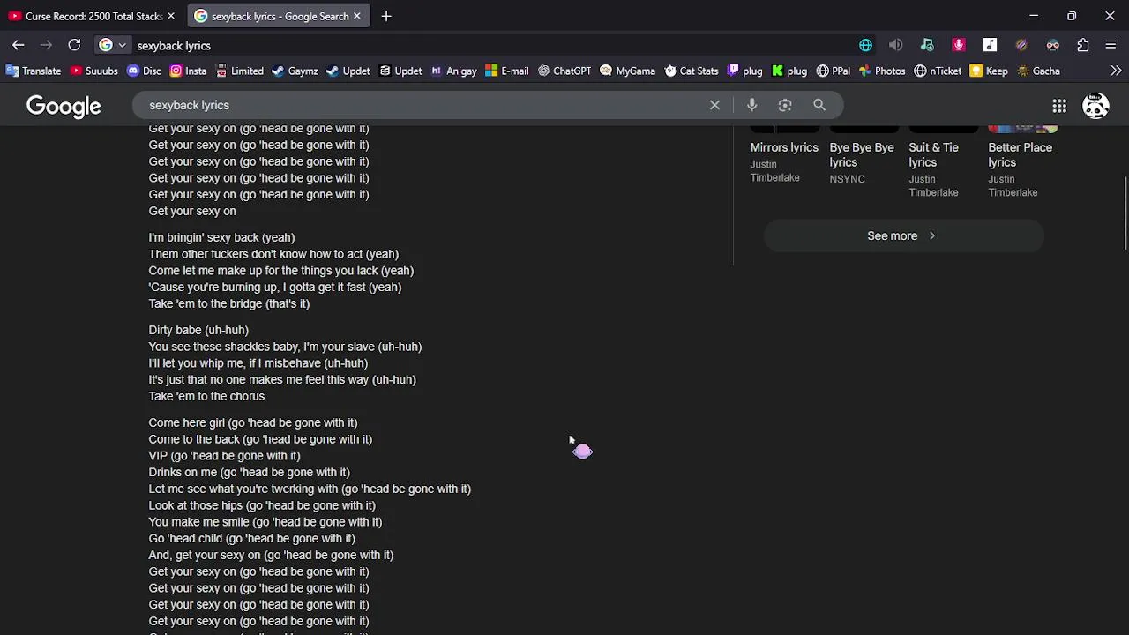1129x635 pixels.
Task: Open the ChatGPT bookmark
Action: 564,71
